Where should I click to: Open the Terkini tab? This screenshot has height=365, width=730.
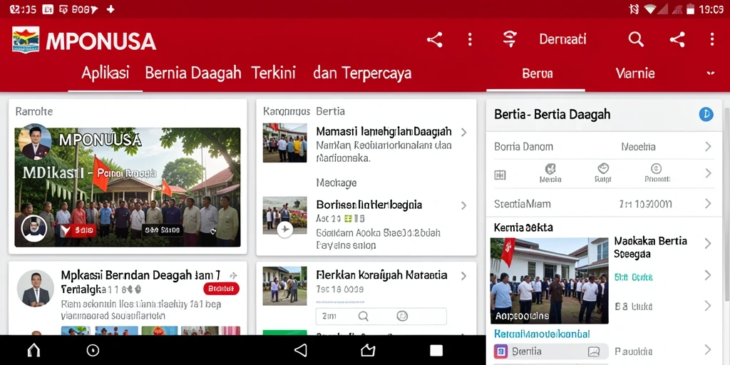pyautogui.click(x=274, y=73)
